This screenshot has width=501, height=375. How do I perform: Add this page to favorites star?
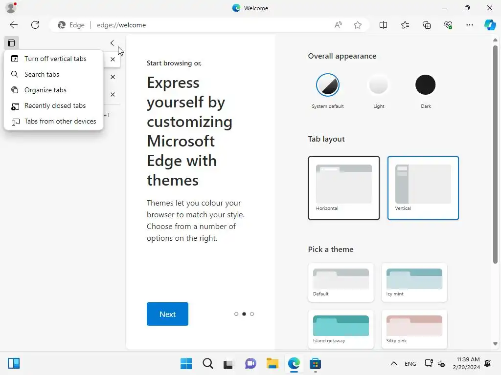pyautogui.click(x=358, y=25)
